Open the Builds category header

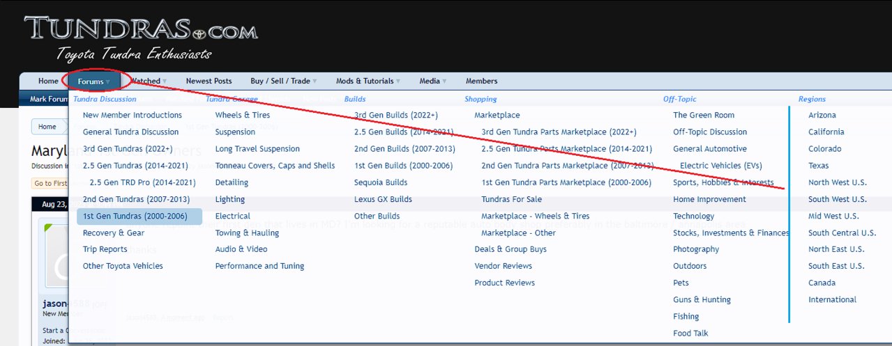tap(355, 100)
